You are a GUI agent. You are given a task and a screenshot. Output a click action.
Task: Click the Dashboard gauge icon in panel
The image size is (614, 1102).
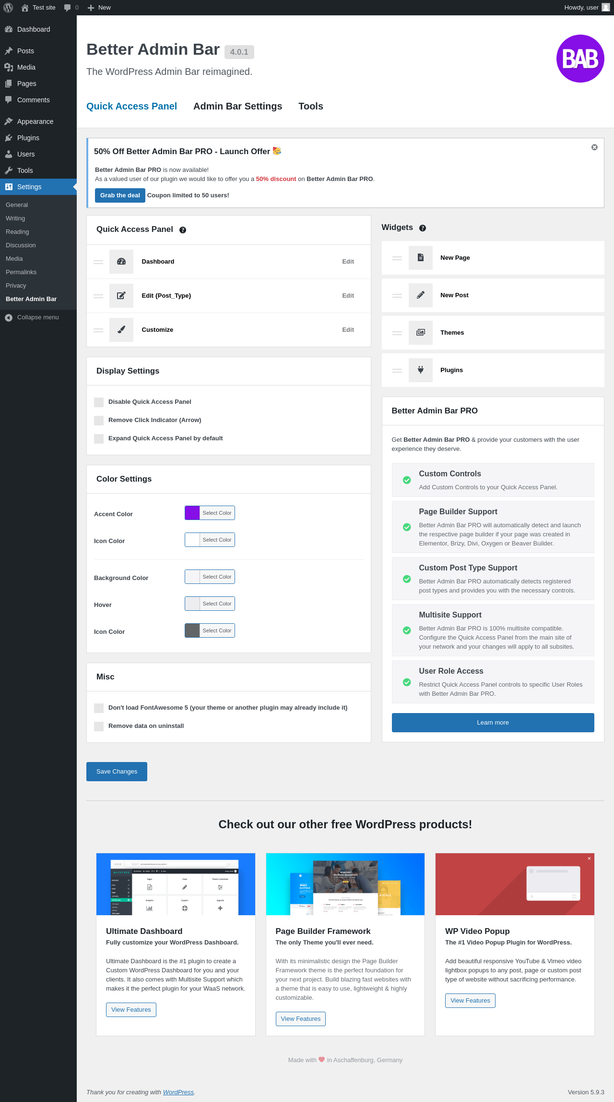point(121,262)
